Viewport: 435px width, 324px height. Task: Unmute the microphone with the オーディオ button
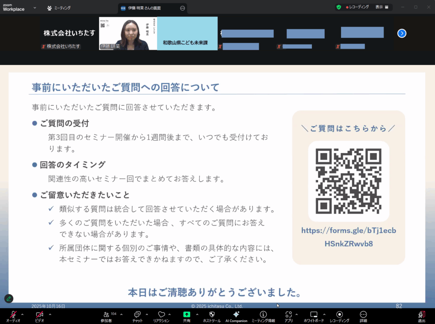(x=13, y=315)
